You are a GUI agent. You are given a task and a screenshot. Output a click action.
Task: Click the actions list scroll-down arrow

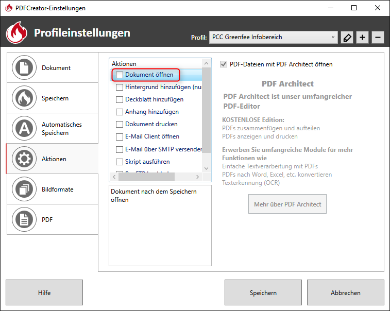pyautogui.click(x=206, y=168)
